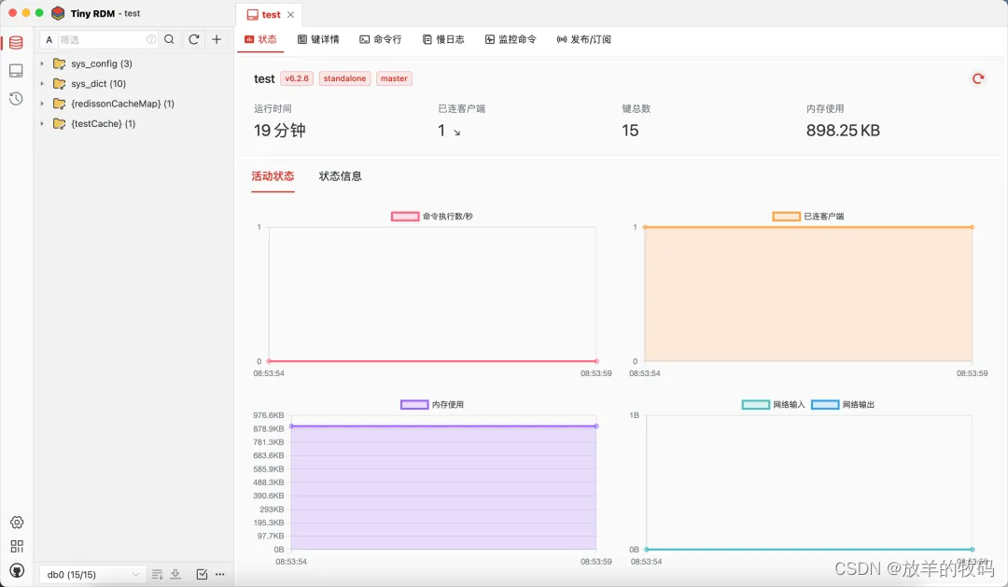Close the test connection tab

pyautogui.click(x=290, y=14)
